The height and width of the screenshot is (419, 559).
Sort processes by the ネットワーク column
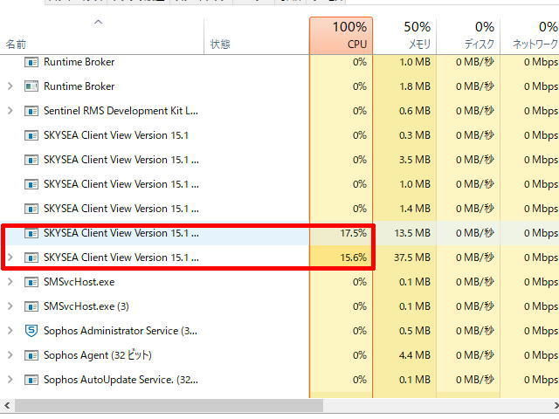pyautogui.click(x=530, y=35)
